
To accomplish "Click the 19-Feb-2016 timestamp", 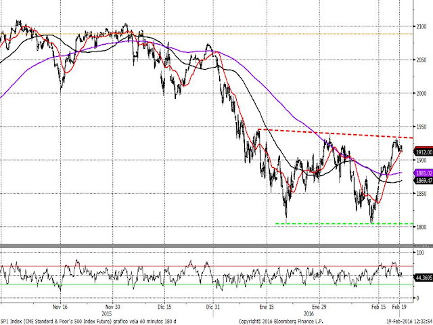I will coord(409,322).
